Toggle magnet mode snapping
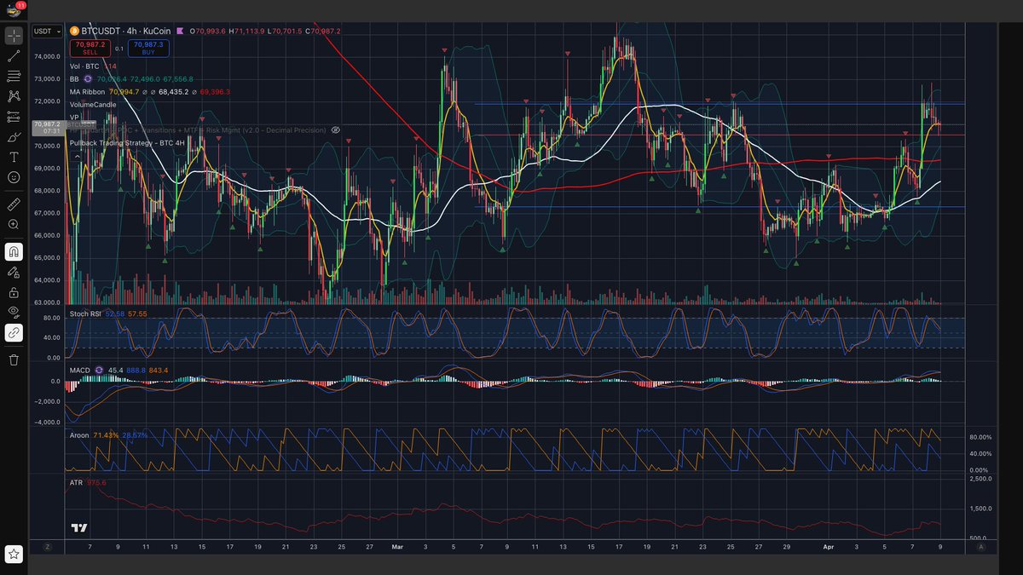Screen dimensions: 1023x575 click(x=14, y=252)
